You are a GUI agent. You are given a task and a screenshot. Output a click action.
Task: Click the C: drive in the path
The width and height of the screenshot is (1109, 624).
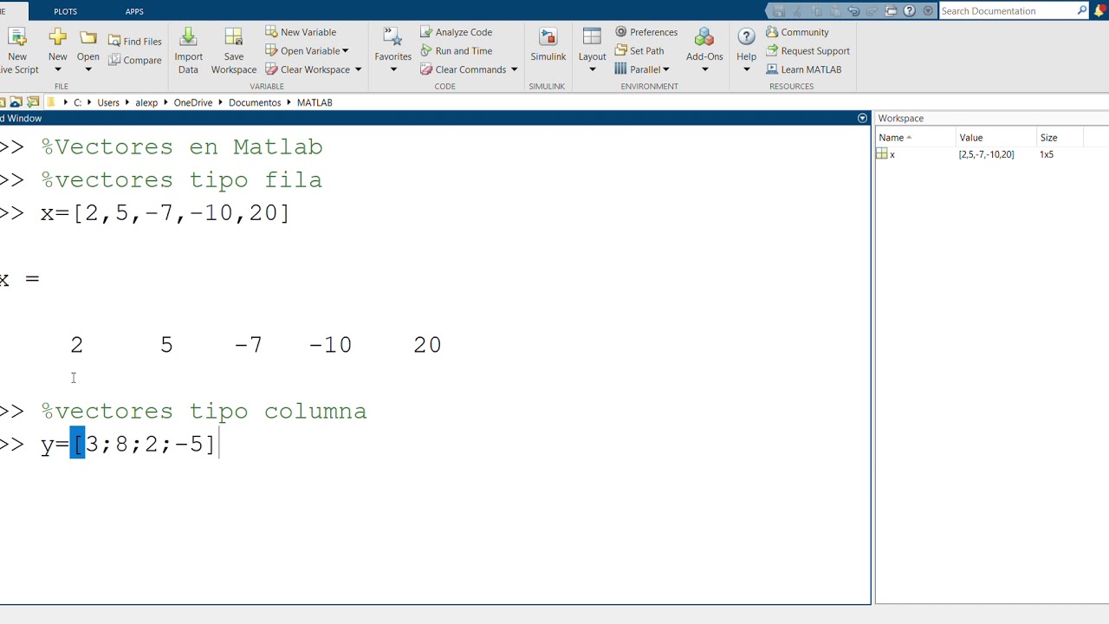click(x=77, y=102)
